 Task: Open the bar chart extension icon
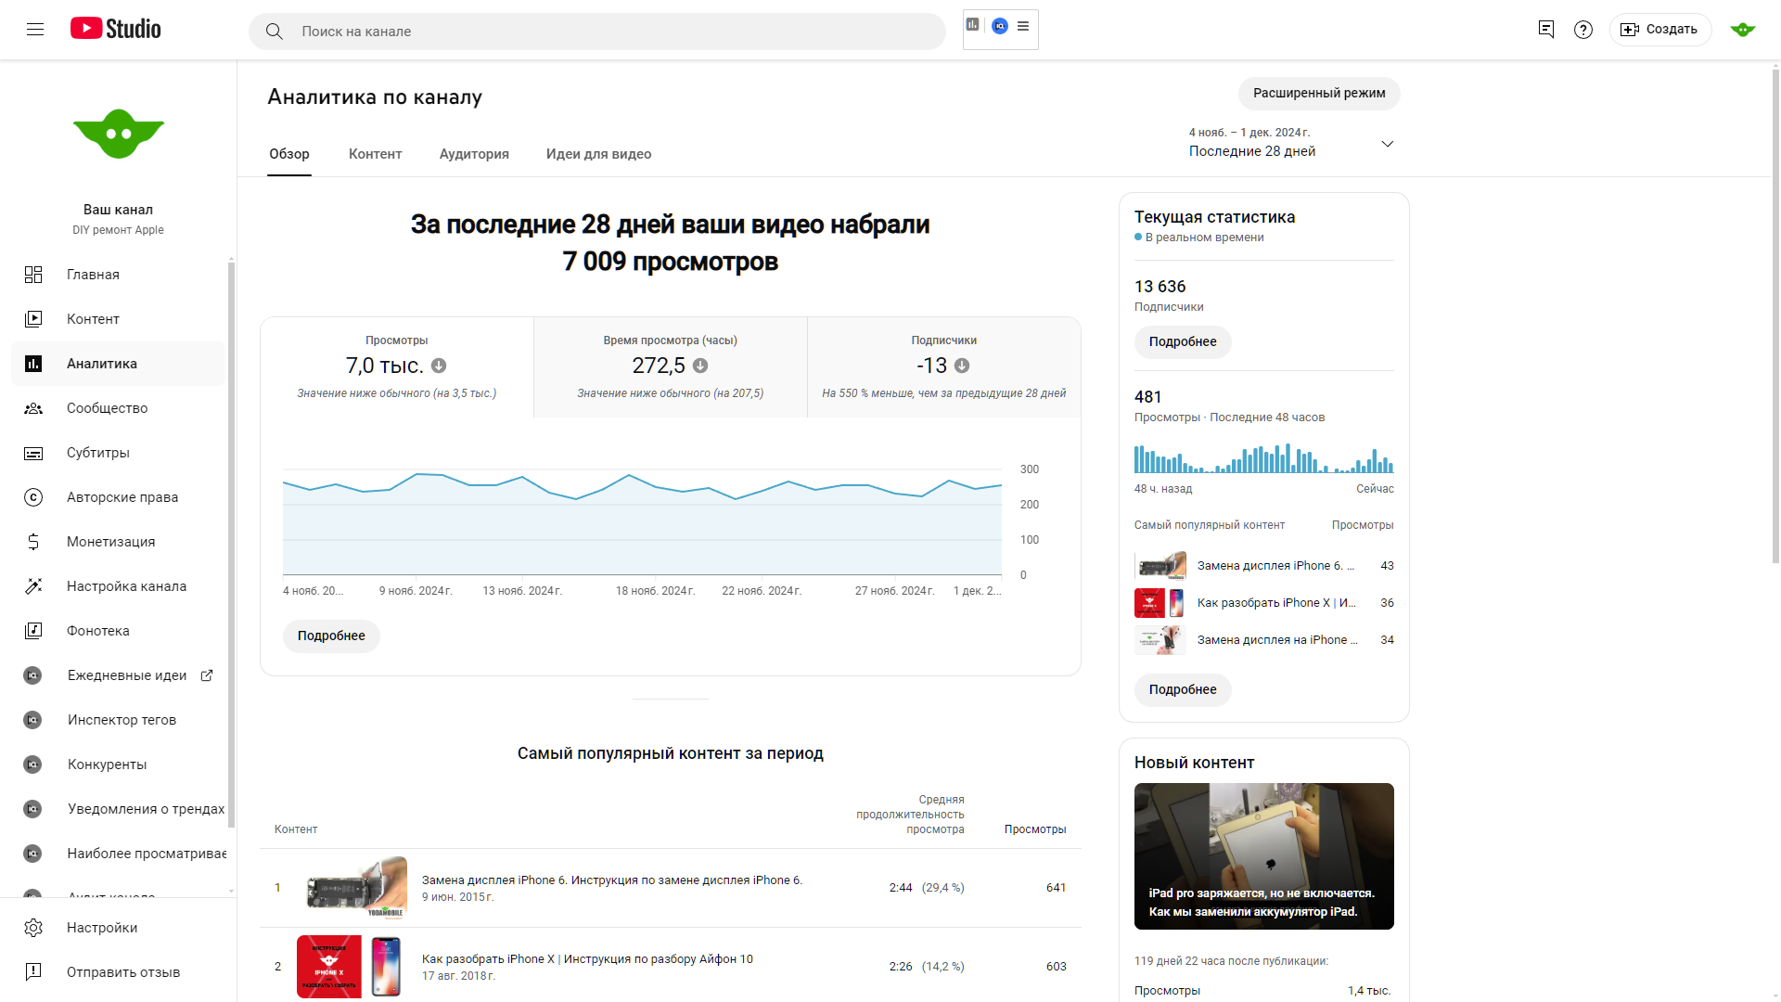click(973, 25)
